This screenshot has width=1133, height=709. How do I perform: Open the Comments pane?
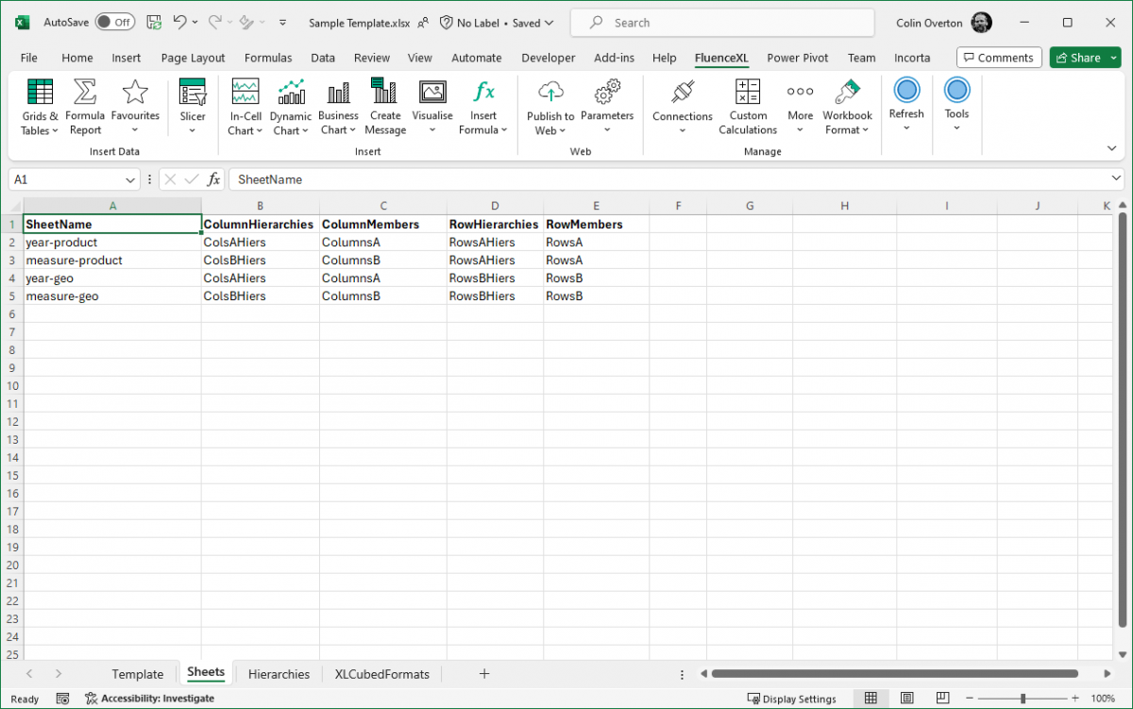(999, 57)
